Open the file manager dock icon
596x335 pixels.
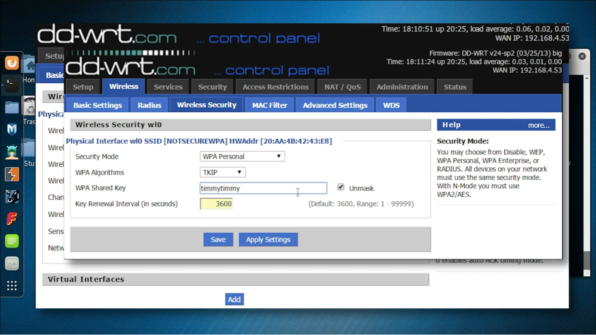tap(12, 108)
